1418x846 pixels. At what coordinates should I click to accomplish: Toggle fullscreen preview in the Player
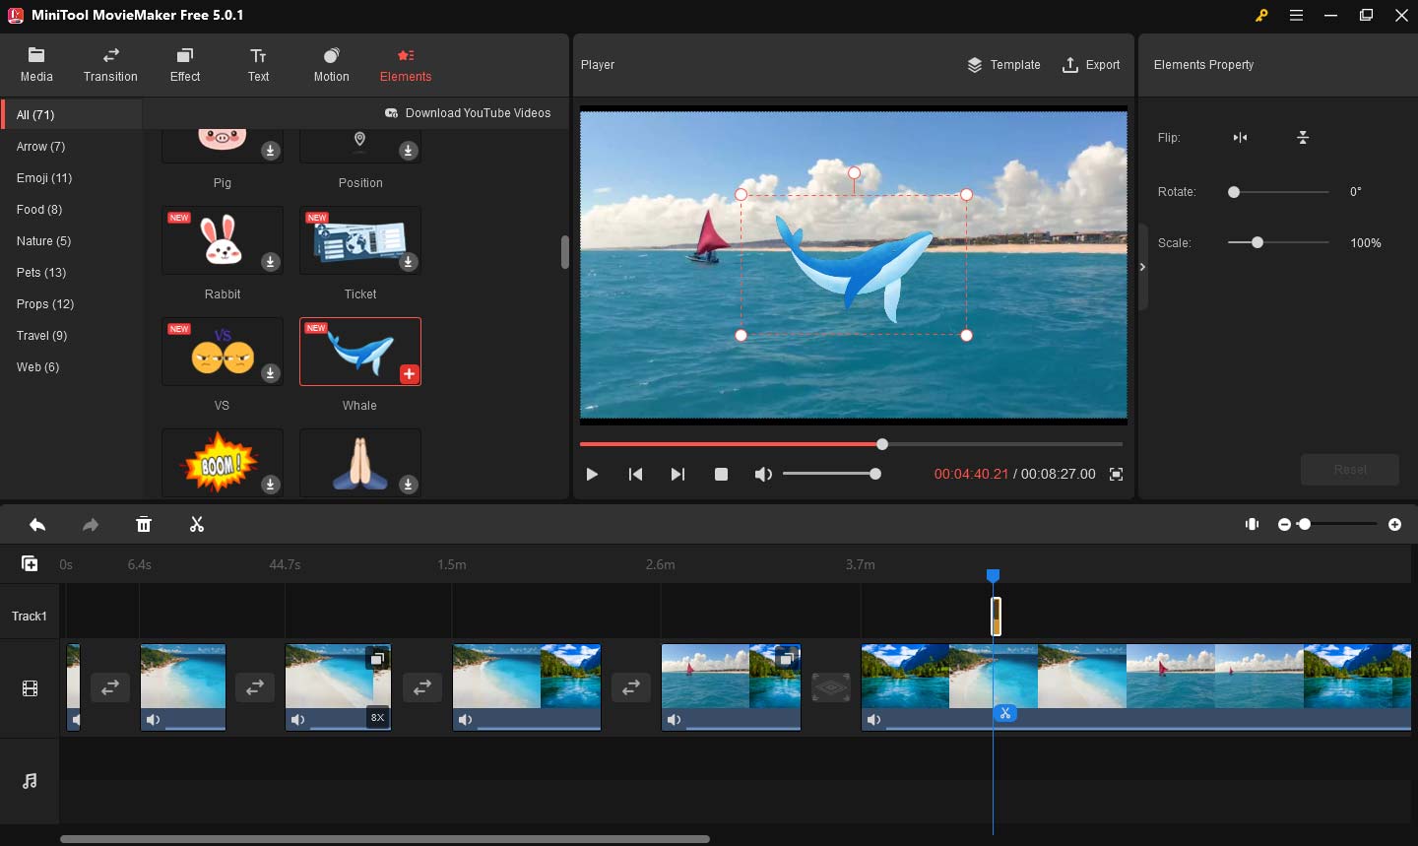click(1117, 474)
